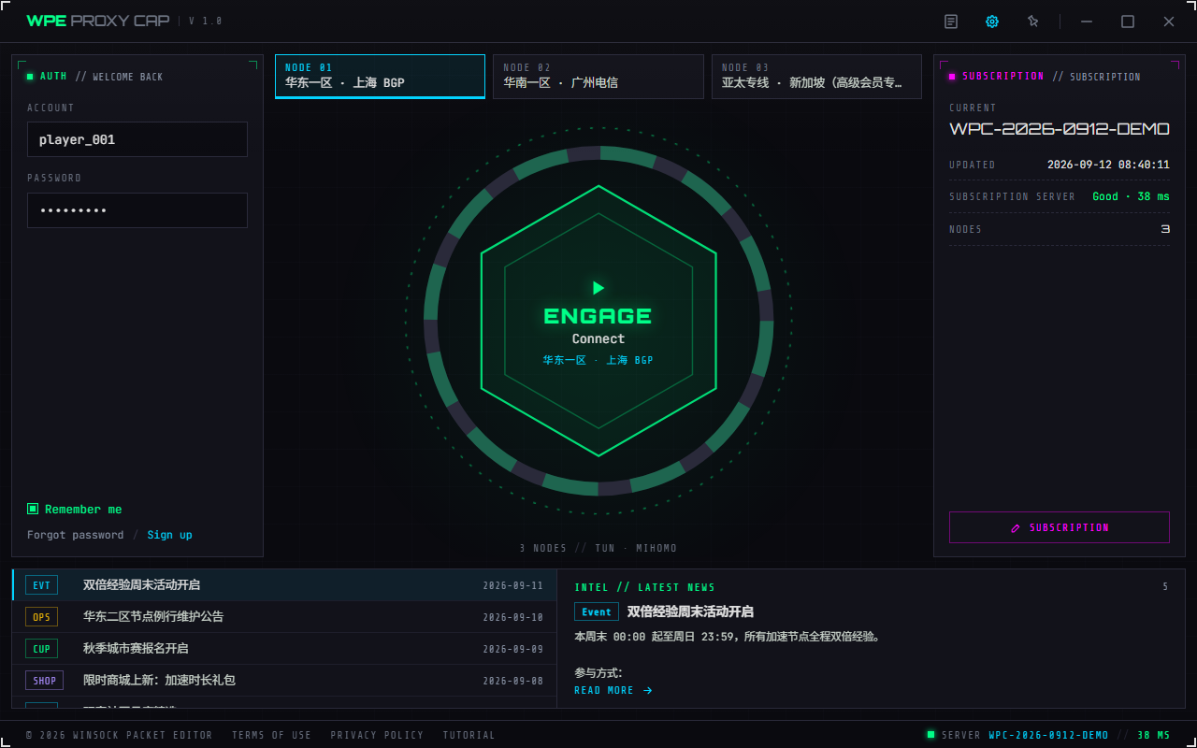Click the play triangle above ENGAGE

(598, 288)
